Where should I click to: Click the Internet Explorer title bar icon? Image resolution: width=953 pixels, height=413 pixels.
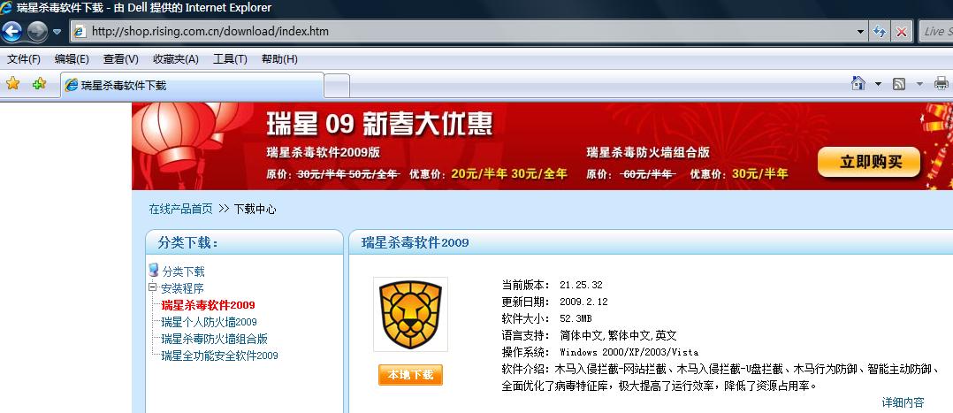click(x=6, y=8)
